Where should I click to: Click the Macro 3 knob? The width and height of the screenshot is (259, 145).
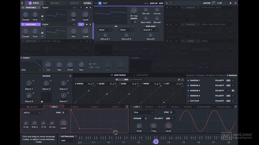(x=64, y=83)
